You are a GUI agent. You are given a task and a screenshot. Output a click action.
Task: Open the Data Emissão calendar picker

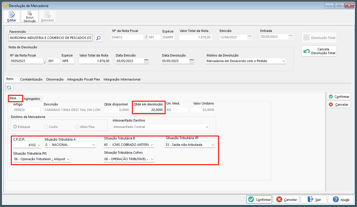point(146,61)
